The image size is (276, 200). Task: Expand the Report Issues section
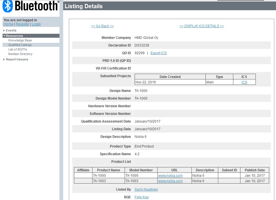[4, 60]
